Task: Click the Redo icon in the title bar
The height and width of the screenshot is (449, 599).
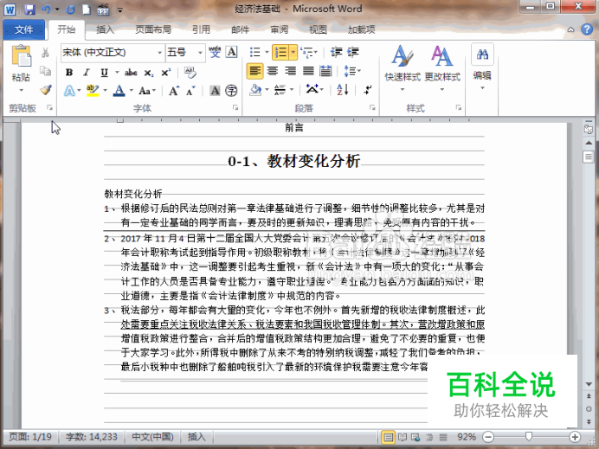Action: click(70, 10)
